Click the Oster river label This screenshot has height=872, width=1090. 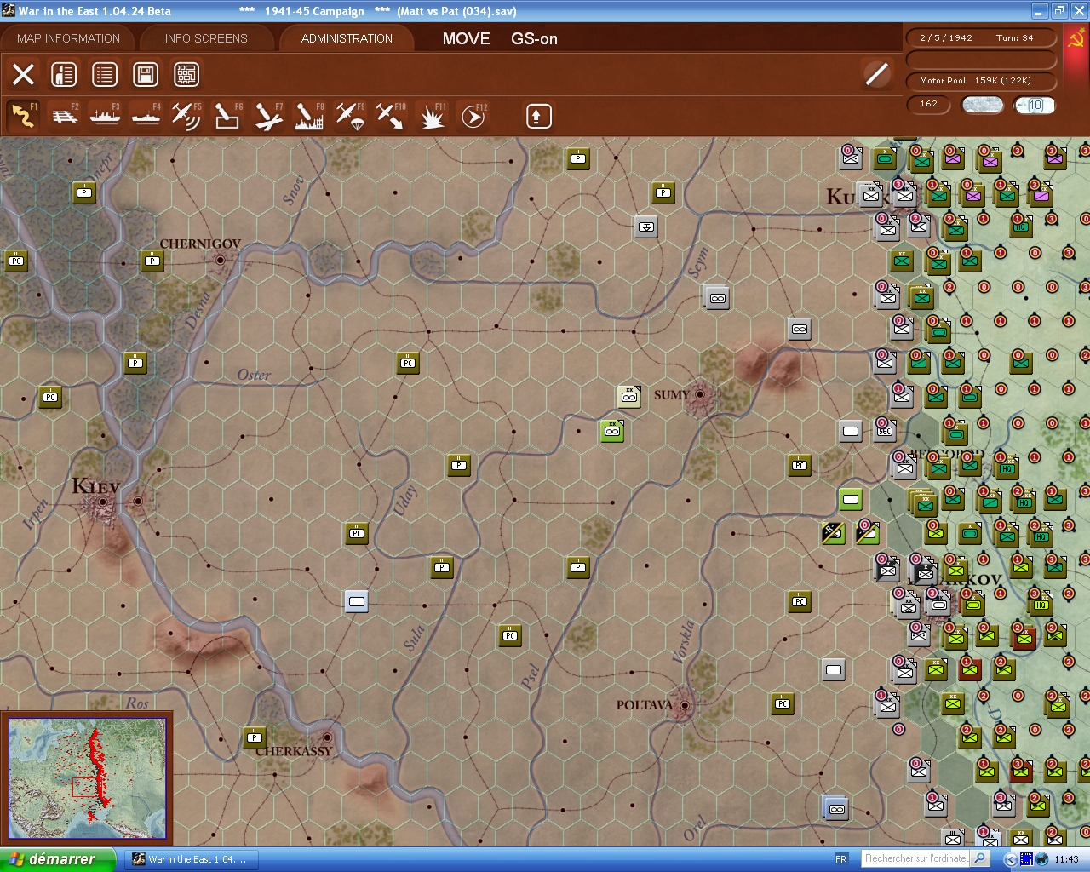(254, 375)
